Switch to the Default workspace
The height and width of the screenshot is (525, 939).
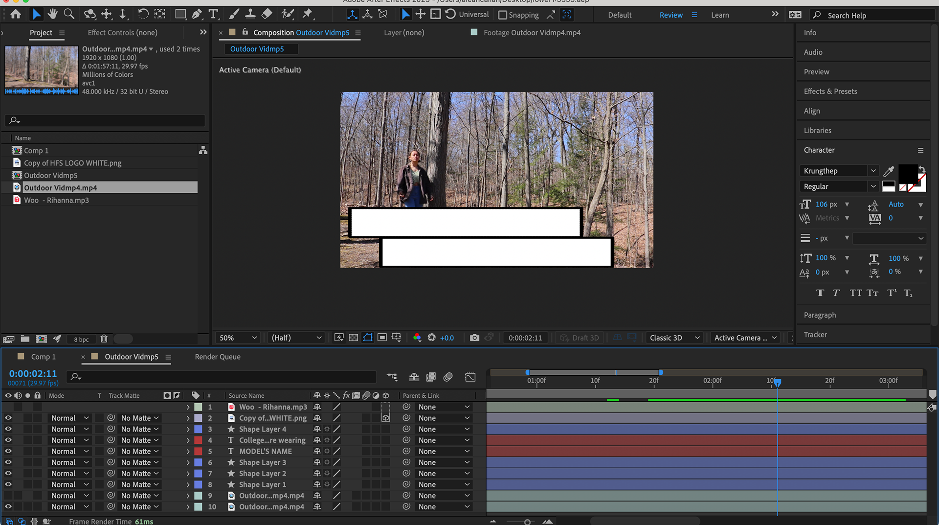(x=620, y=15)
